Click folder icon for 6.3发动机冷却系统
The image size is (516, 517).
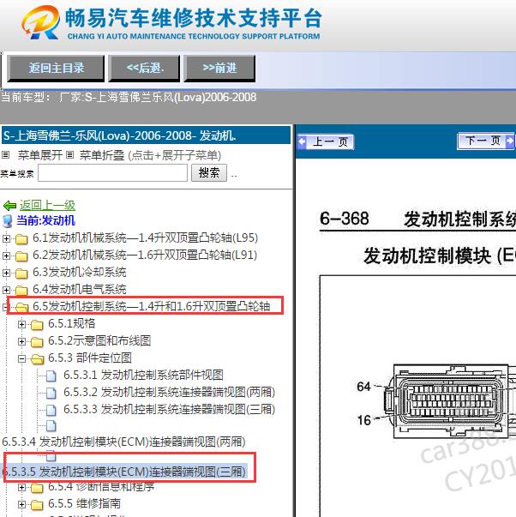coord(21,274)
